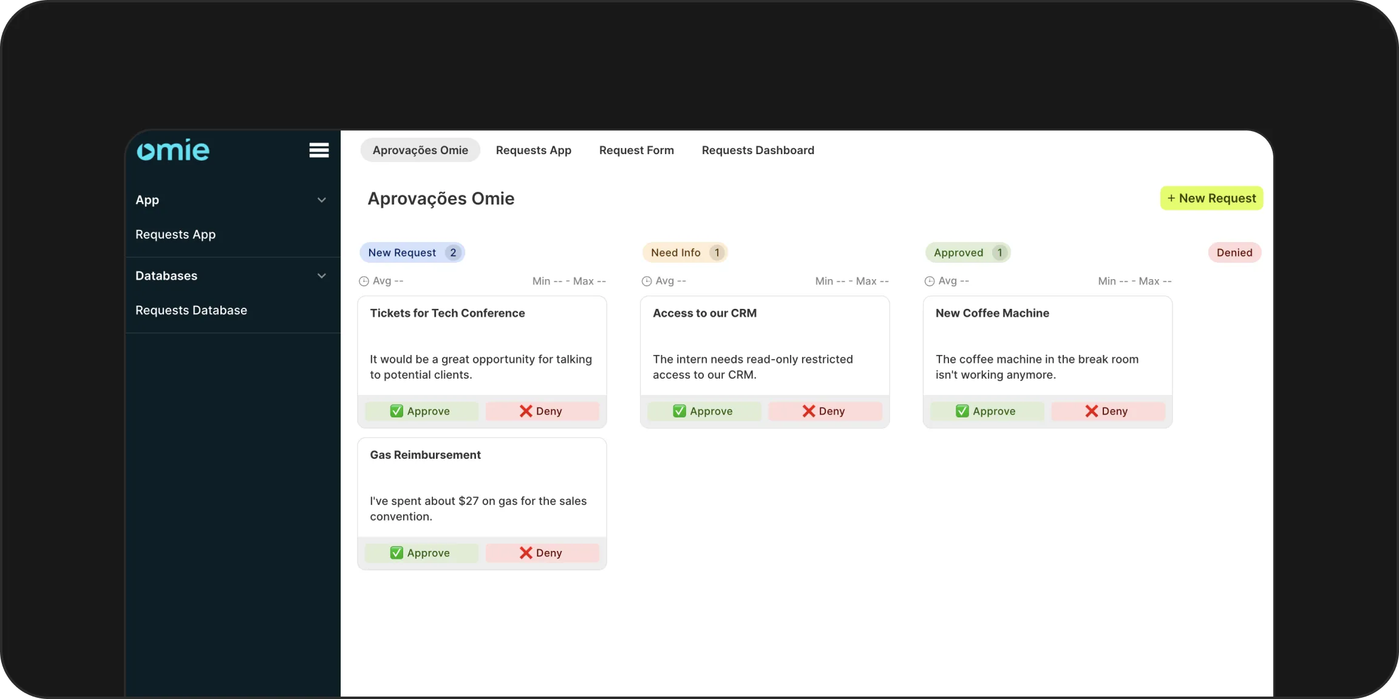Open Requests Database from the sidebar
The height and width of the screenshot is (699, 1399).
click(x=191, y=309)
